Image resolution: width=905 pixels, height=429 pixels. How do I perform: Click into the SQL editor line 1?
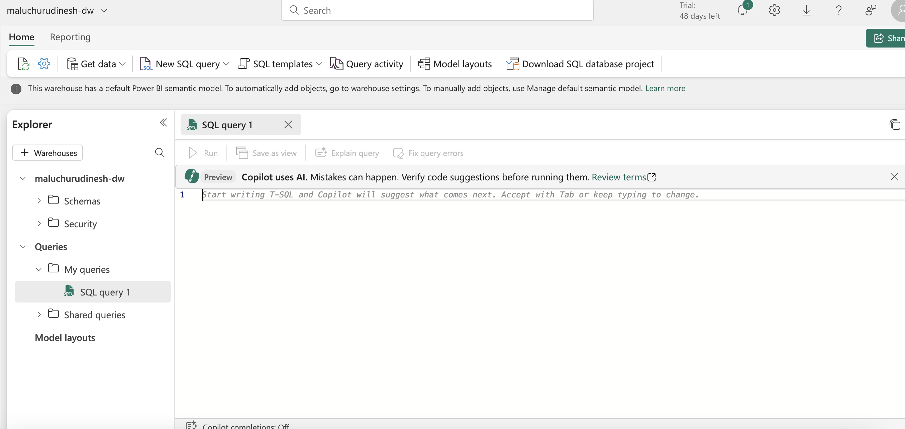click(551, 194)
